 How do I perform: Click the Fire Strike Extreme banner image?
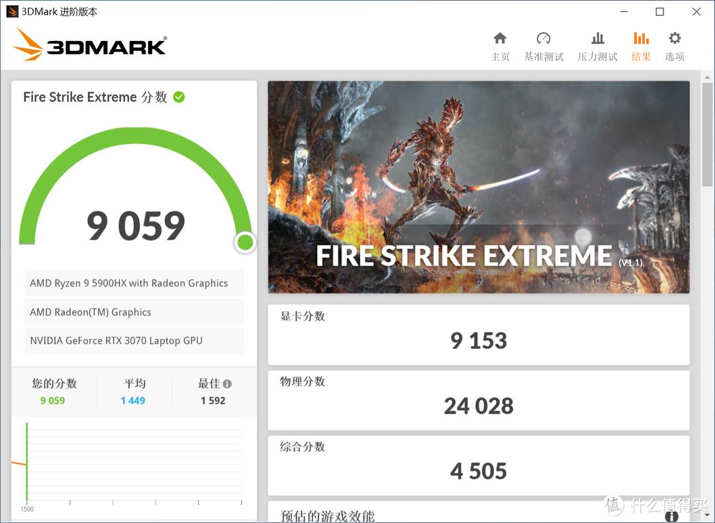pyautogui.click(x=478, y=187)
